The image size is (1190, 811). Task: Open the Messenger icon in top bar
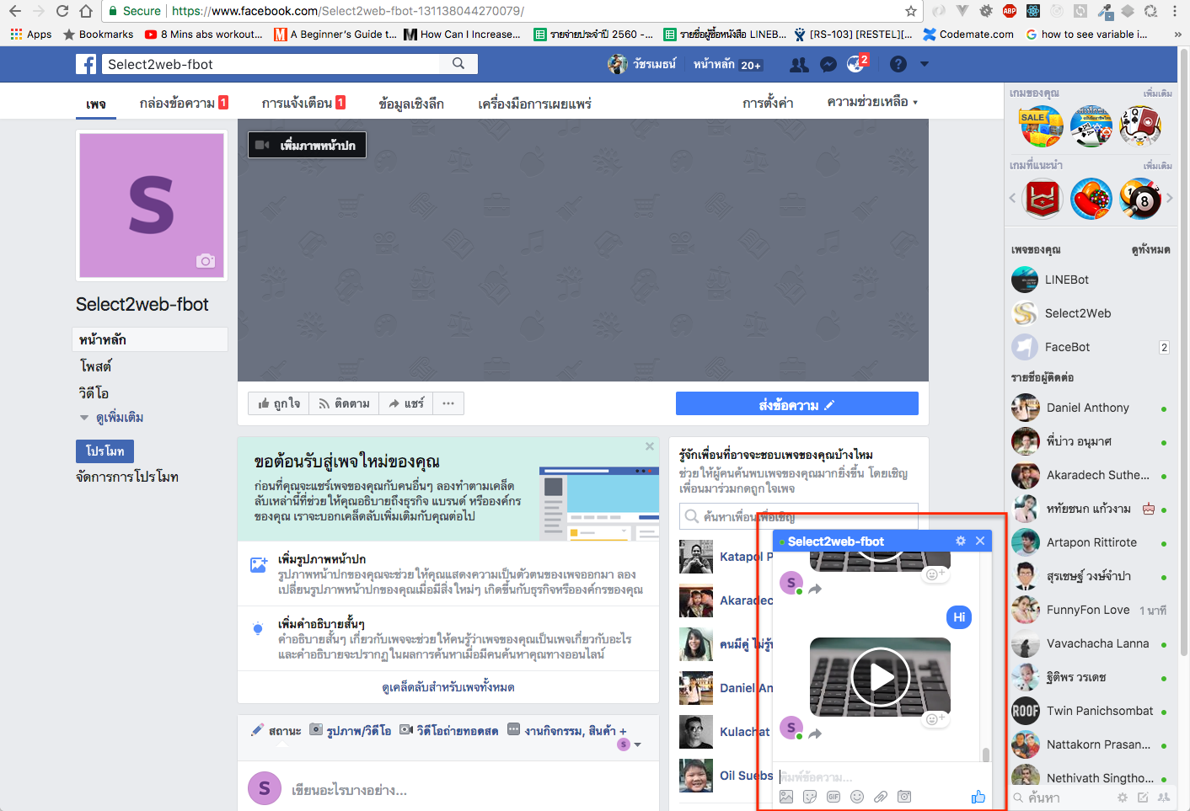tap(828, 65)
